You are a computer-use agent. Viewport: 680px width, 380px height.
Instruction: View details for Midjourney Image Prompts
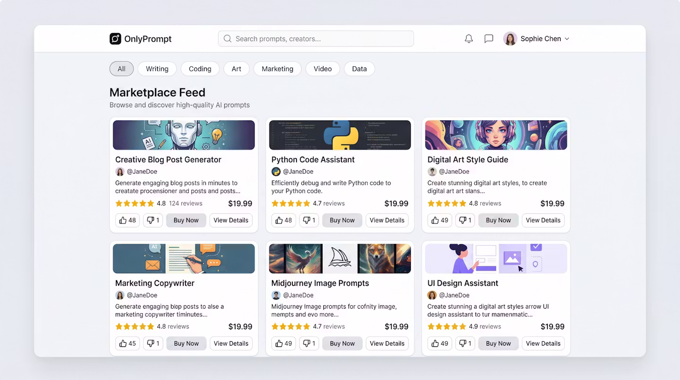(x=387, y=344)
